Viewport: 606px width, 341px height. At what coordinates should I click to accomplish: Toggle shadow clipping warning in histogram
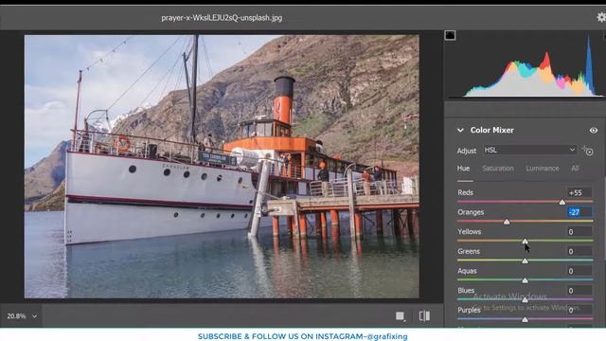pos(450,36)
